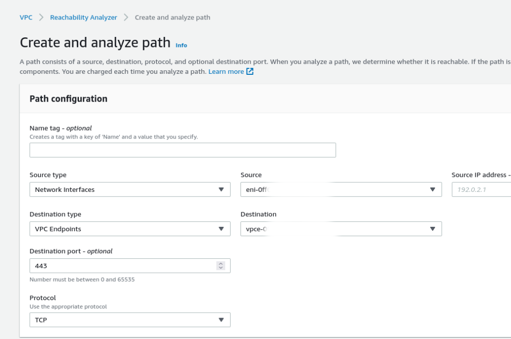Select the Create and analyze path breadcrumb
The height and width of the screenshot is (339, 511).
point(172,17)
